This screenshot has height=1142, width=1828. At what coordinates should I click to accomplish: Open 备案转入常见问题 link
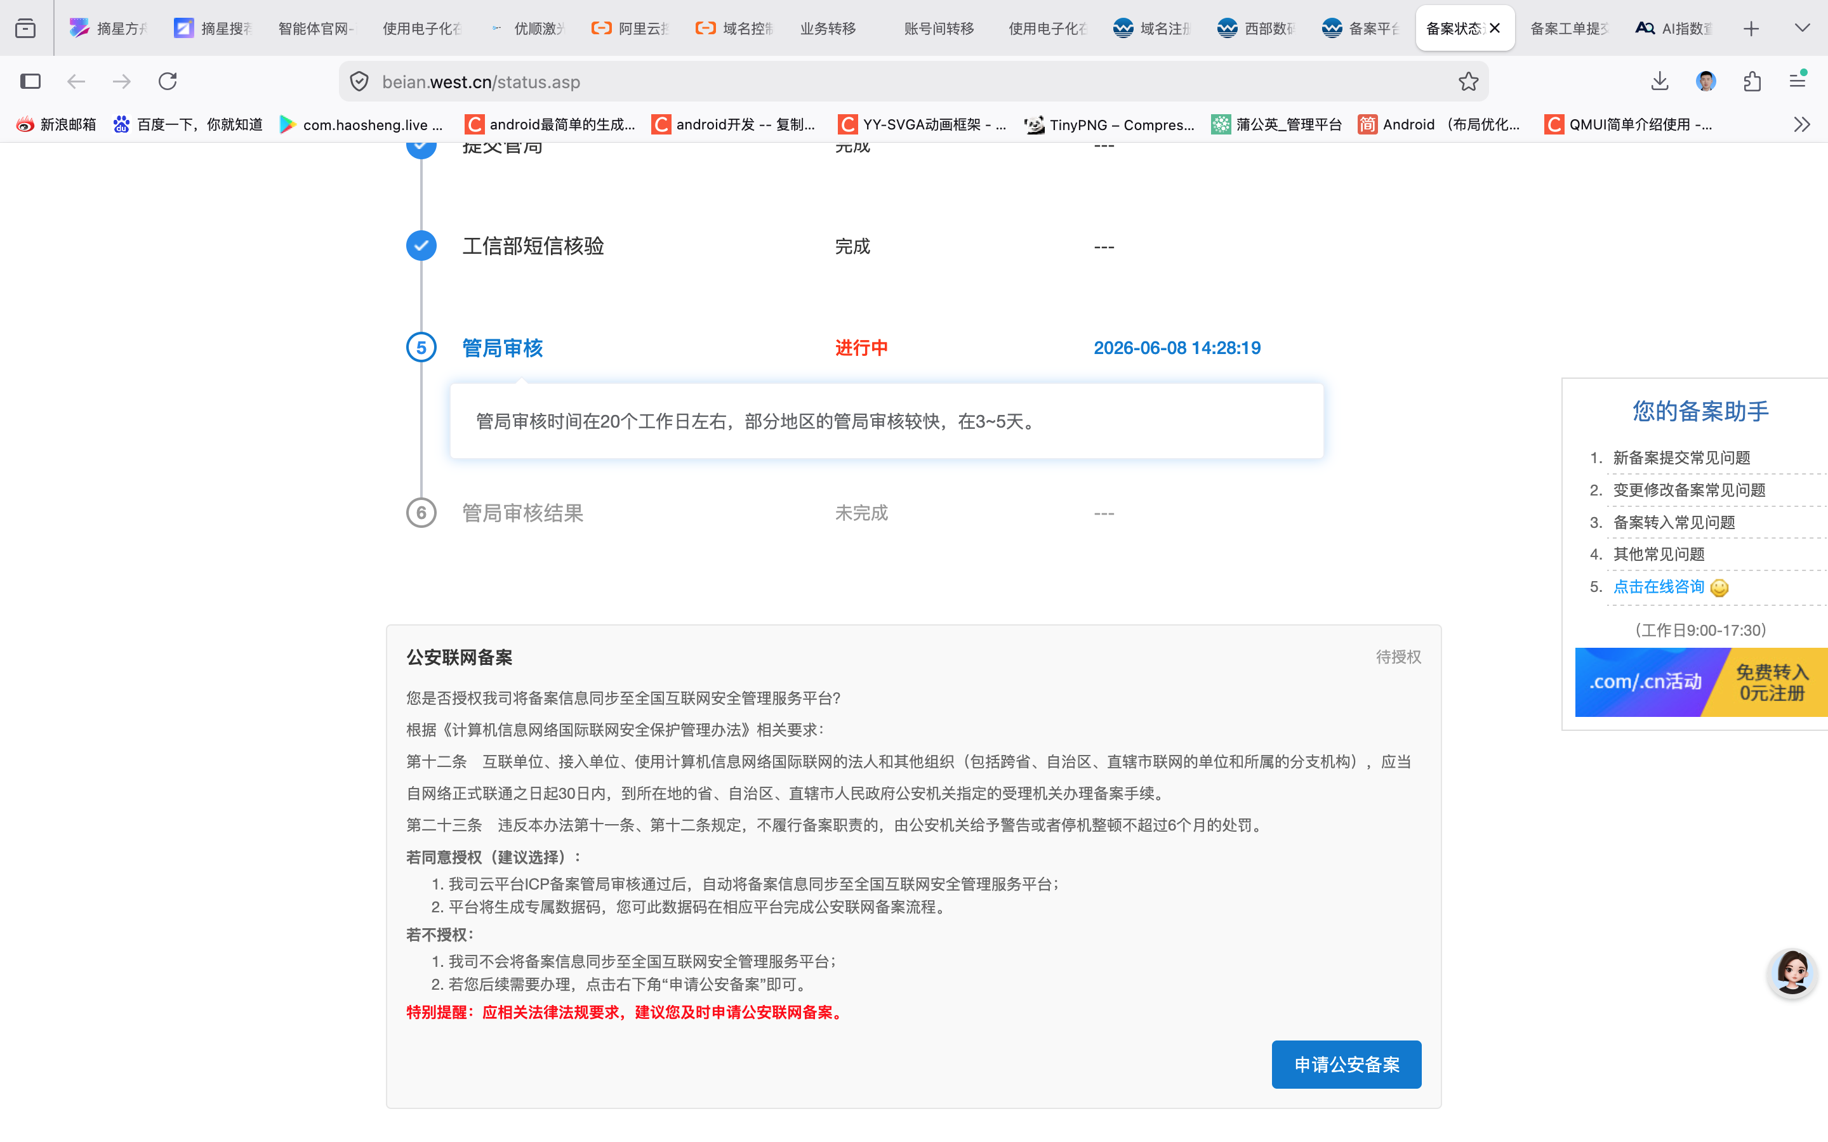point(1674,523)
